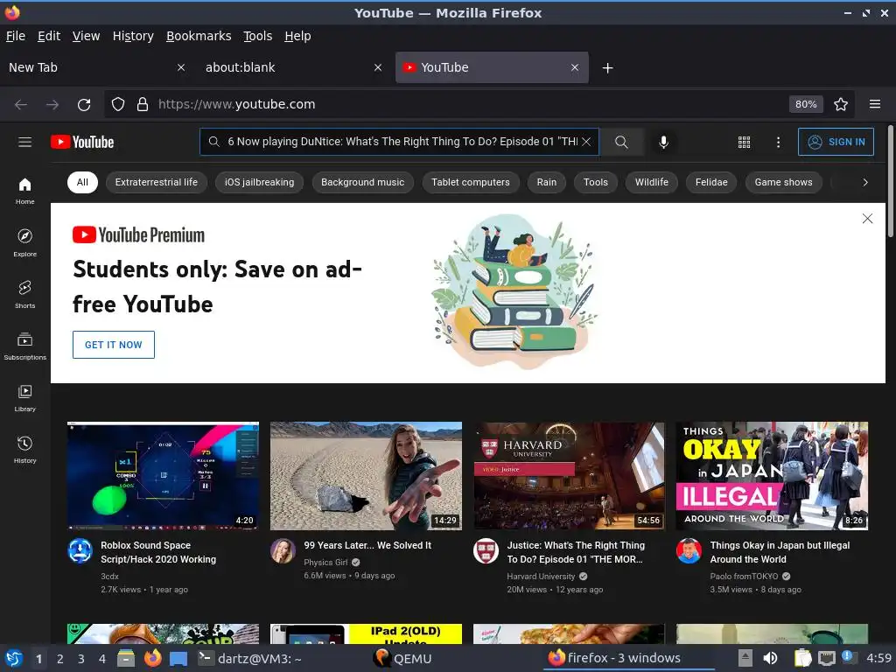Click the 3cdx channel avatar
The height and width of the screenshot is (672, 896).
pyautogui.click(x=80, y=551)
